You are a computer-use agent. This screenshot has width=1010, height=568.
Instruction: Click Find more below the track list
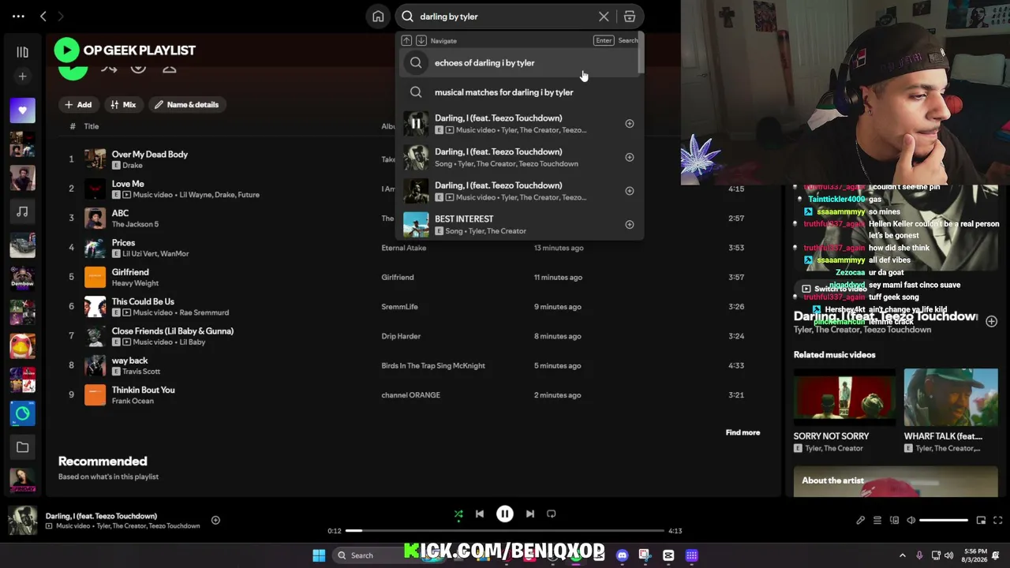coord(743,432)
